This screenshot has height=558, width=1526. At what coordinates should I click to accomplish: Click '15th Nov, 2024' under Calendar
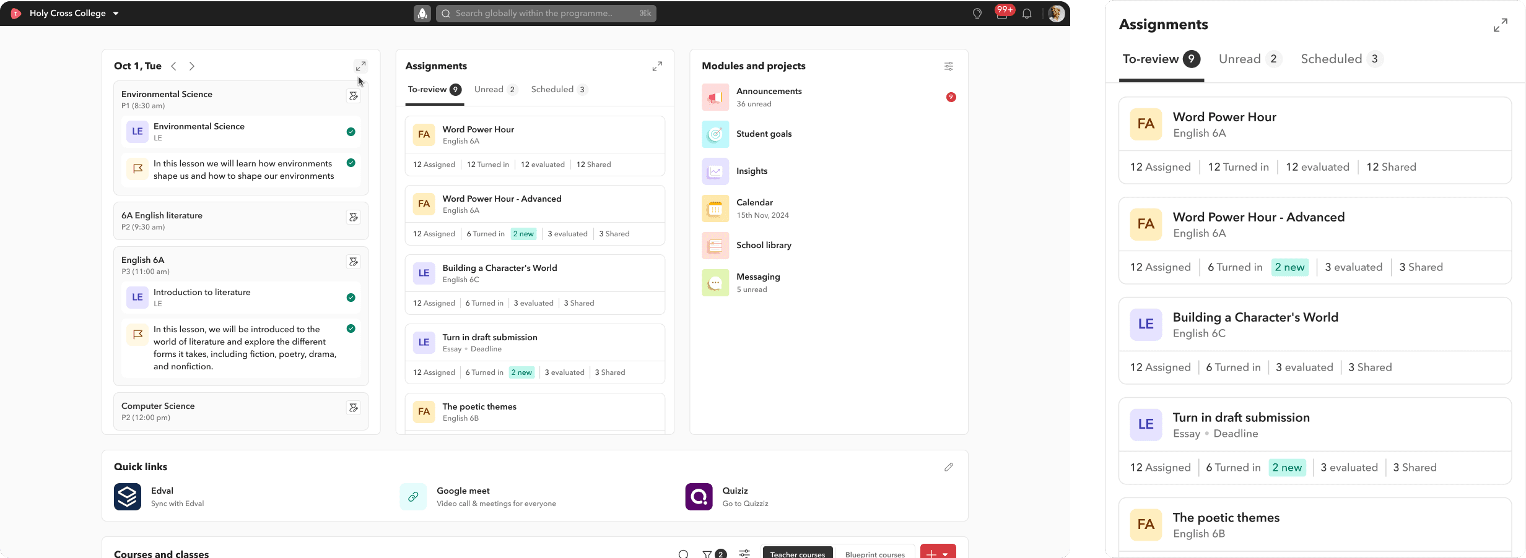coord(762,215)
